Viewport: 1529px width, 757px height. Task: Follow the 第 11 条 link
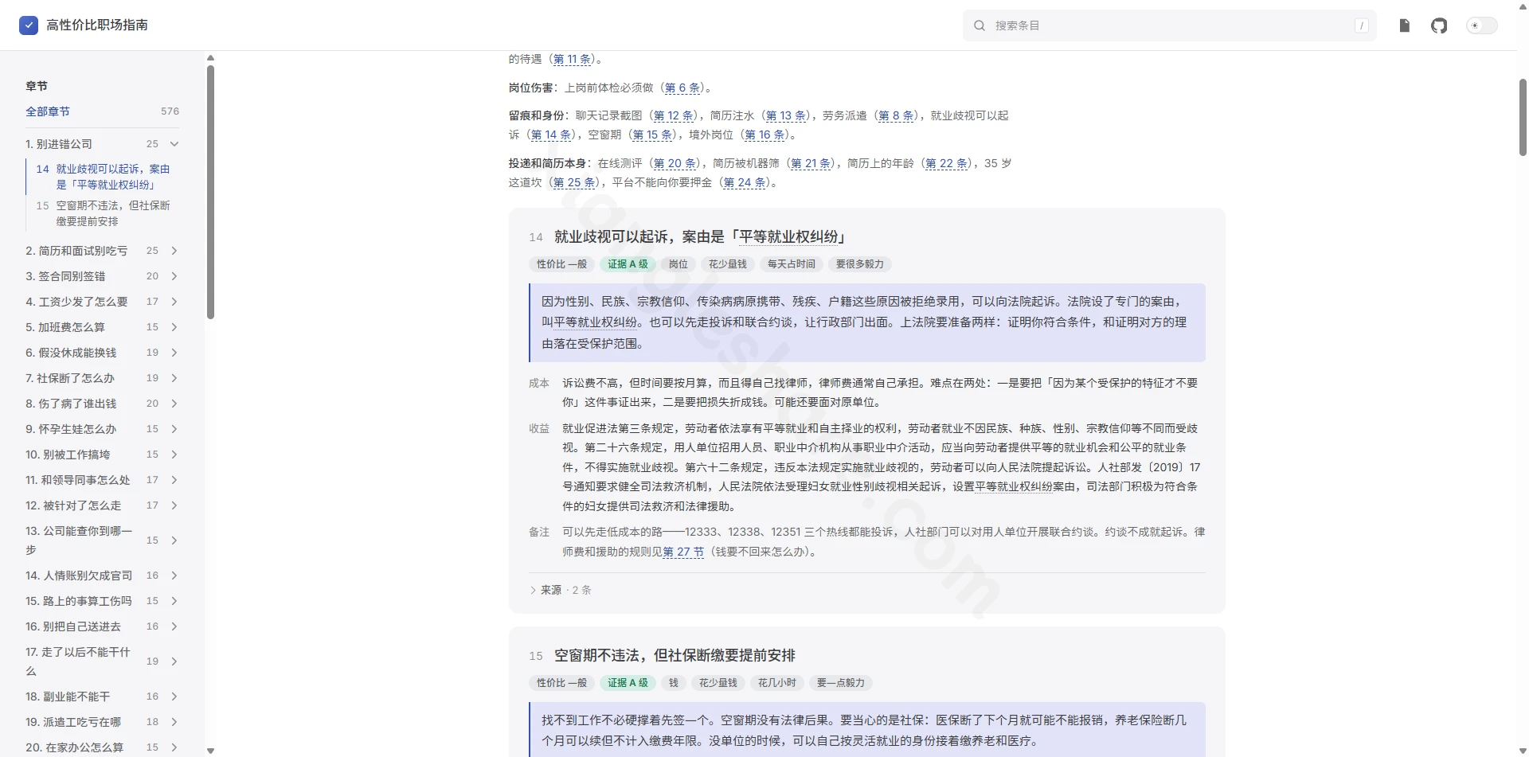click(x=572, y=59)
